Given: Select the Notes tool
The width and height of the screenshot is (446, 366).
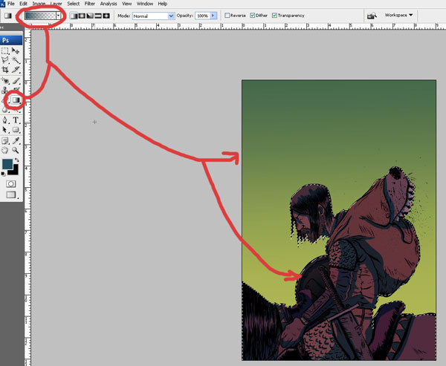Looking at the screenshot, I should click(5, 140).
